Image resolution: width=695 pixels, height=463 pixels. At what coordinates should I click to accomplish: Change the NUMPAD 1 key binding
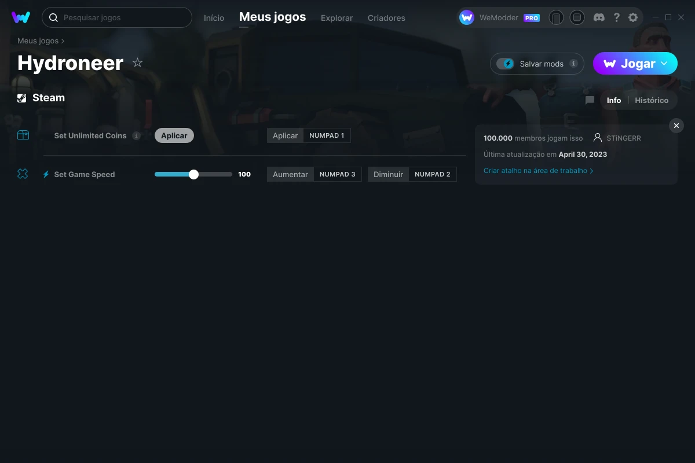click(327, 135)
